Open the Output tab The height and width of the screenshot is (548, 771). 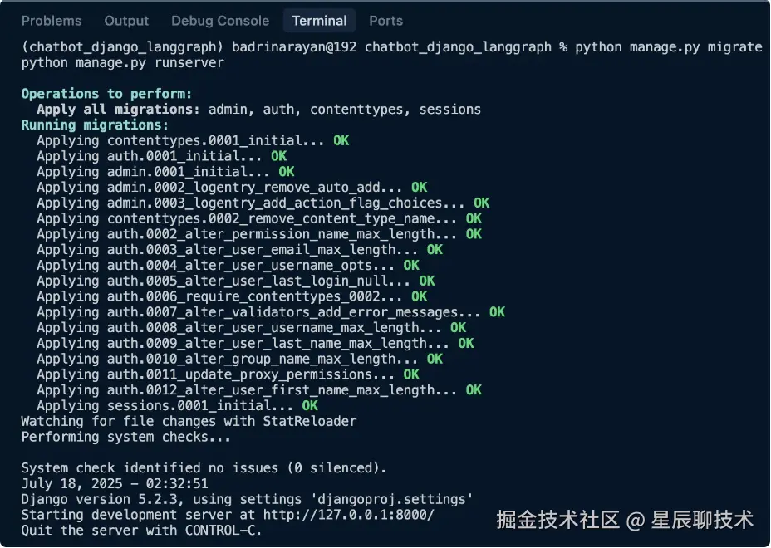tap(126, 21)
